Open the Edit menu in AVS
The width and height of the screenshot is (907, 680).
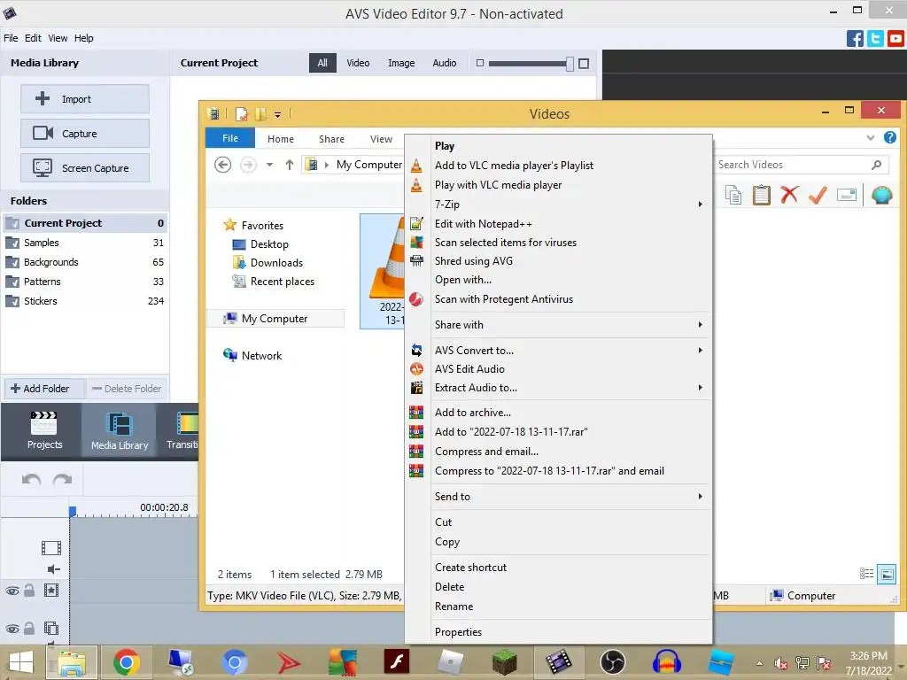pyautogui.click(x=33, y=38)
